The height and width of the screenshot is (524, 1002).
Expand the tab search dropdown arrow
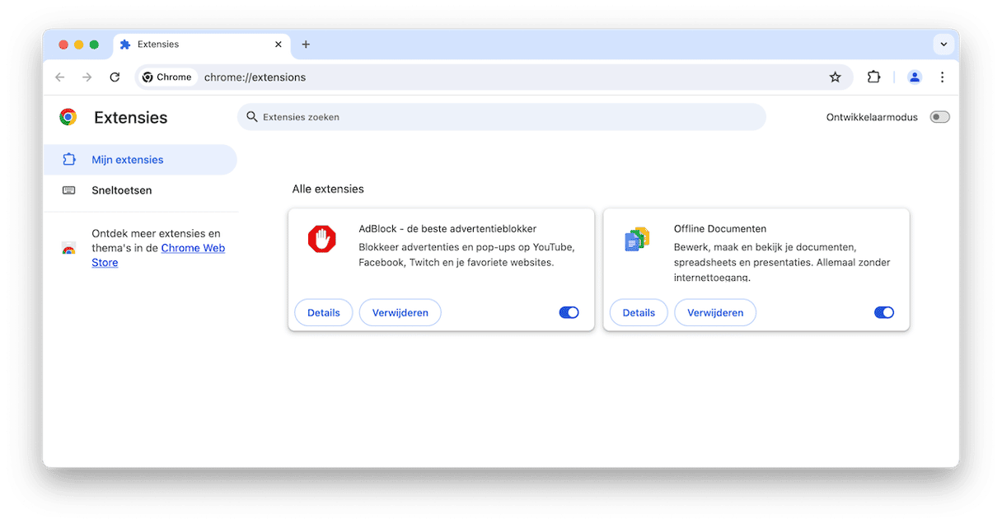click(x=943, y=44)
